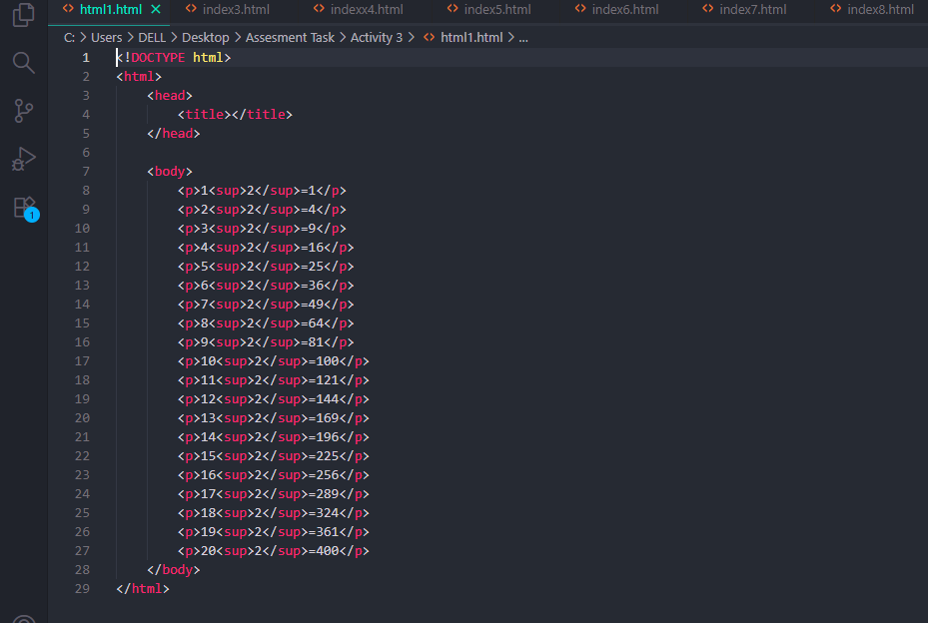Click the breadcrumb ellipsis symbol item
This screenshot has height=623, width=928.
coord(523,37)
